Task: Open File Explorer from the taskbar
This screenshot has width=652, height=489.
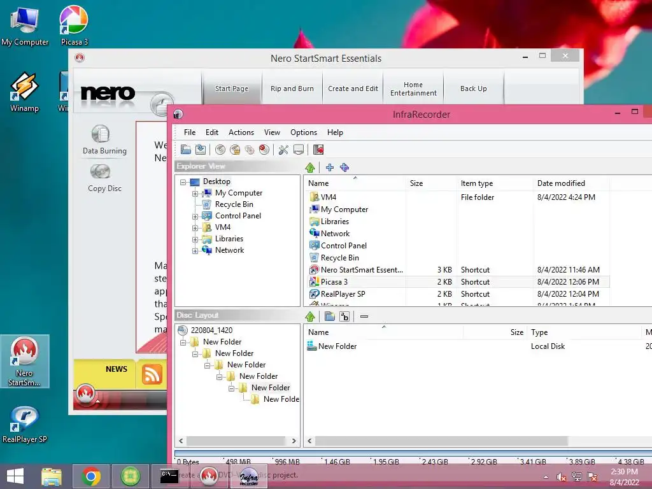Action: tap(52, 476)
